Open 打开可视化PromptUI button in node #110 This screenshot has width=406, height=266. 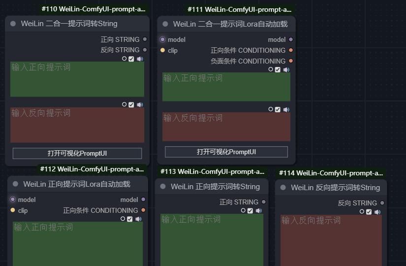pos(77,153)
